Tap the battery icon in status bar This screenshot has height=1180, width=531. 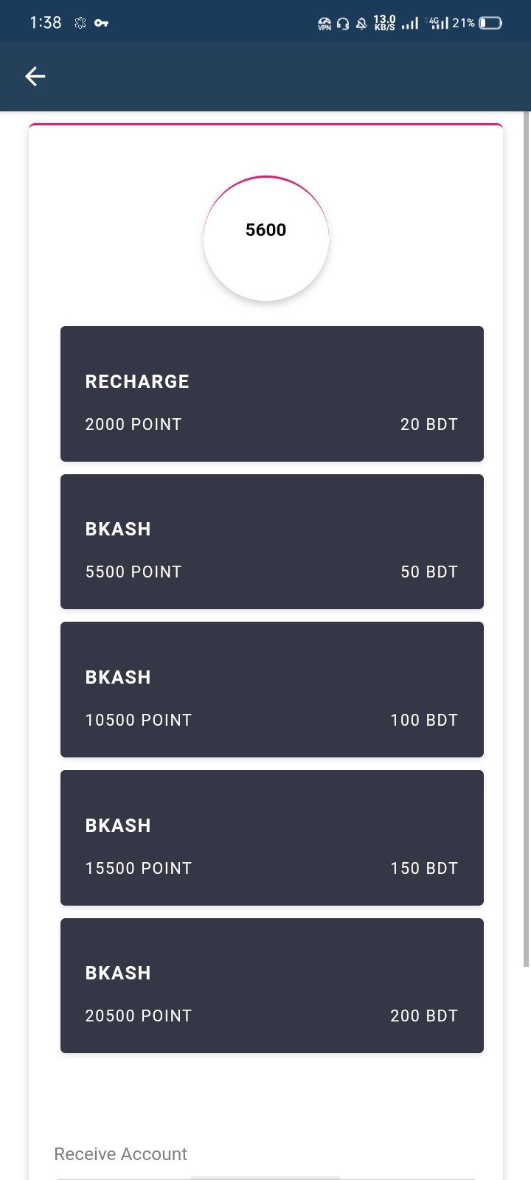point(490,23)
